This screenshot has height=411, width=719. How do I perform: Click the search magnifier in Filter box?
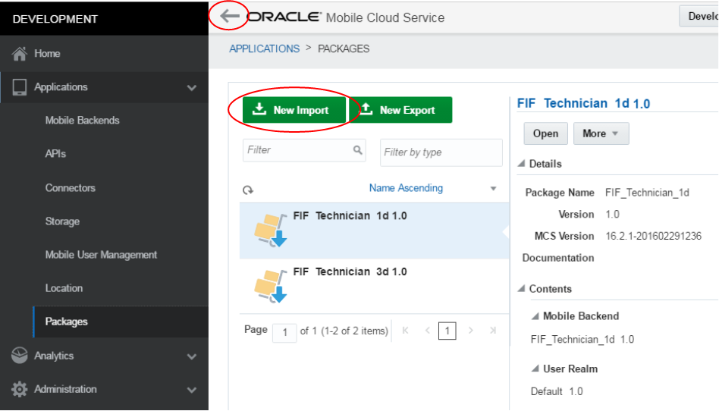tap(358, 150)
